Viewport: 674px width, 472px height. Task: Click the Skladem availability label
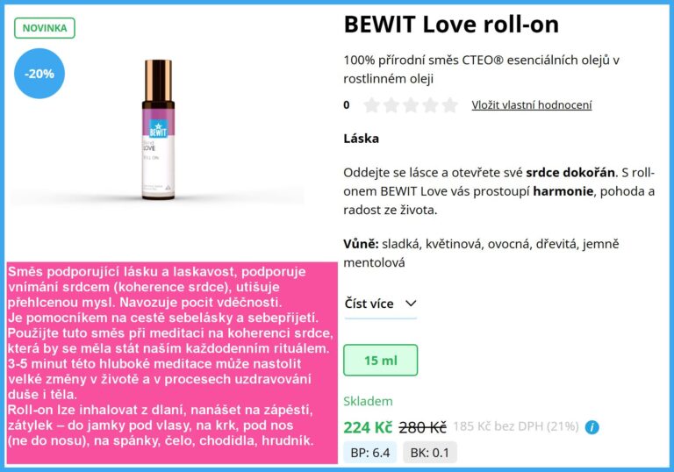(x=368, y=401)
